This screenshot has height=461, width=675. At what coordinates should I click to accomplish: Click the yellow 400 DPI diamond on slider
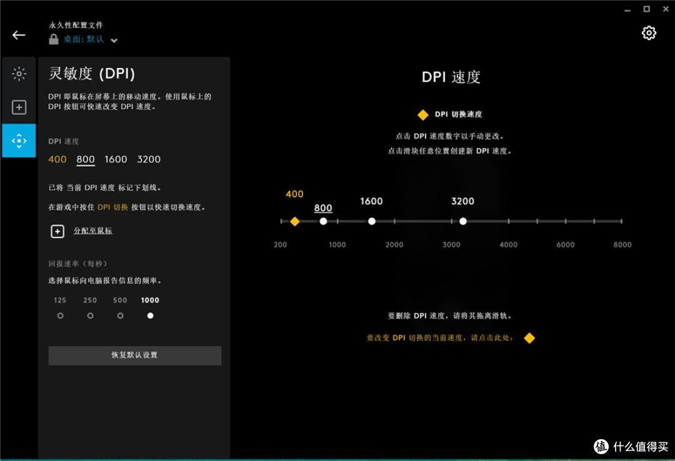[295, 221]
